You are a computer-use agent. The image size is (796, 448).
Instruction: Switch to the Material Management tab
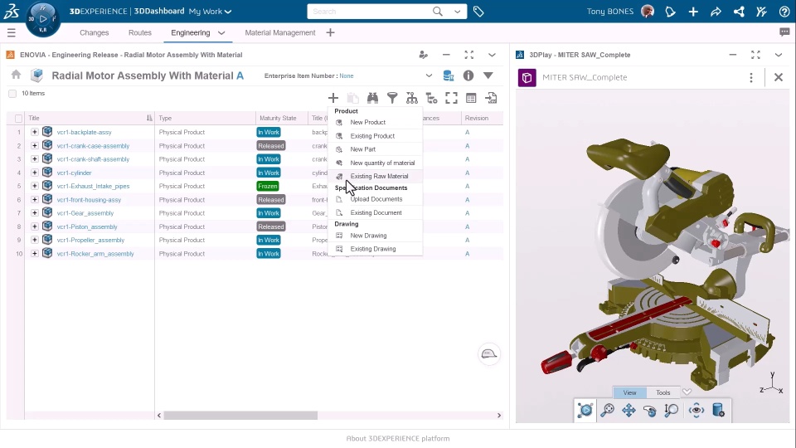280,32
